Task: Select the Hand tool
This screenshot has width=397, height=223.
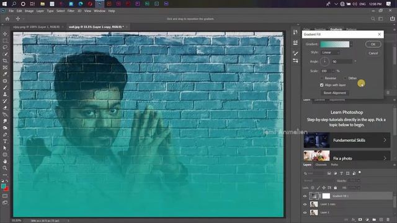Action: [x=5, y=161]
